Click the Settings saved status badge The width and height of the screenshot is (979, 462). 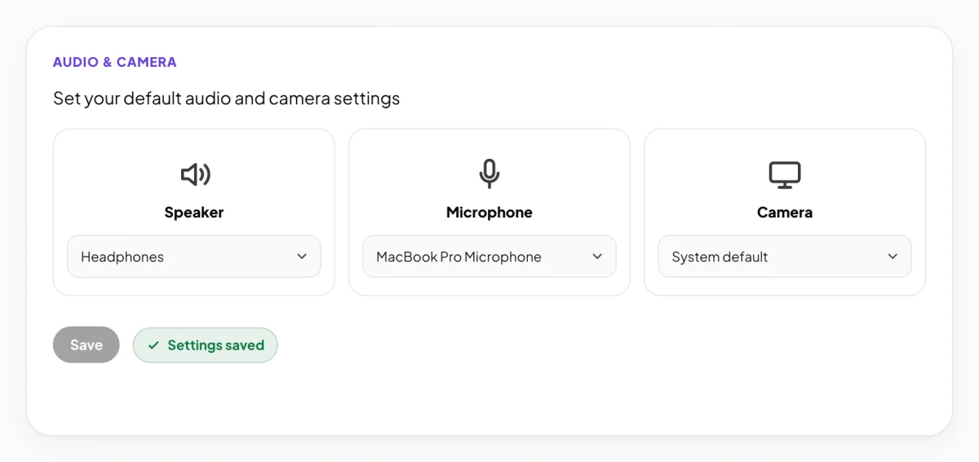pyautogui.click(x=206, y=345)
